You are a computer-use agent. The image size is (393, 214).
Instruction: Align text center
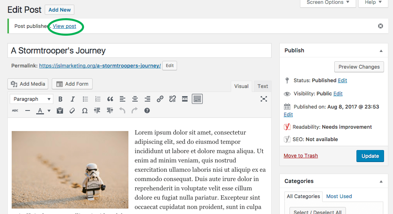[135, 99]
